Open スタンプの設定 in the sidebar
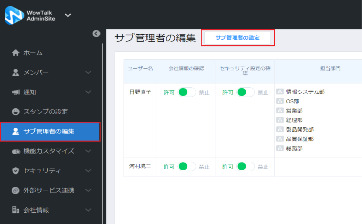362x224 pixels. (51, 112)
